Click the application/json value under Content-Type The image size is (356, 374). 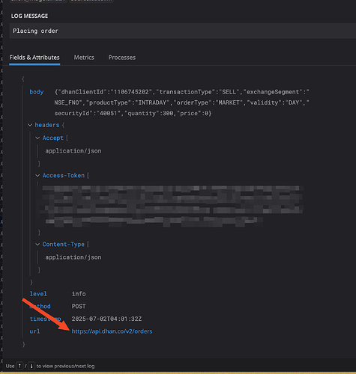point(73,257)
